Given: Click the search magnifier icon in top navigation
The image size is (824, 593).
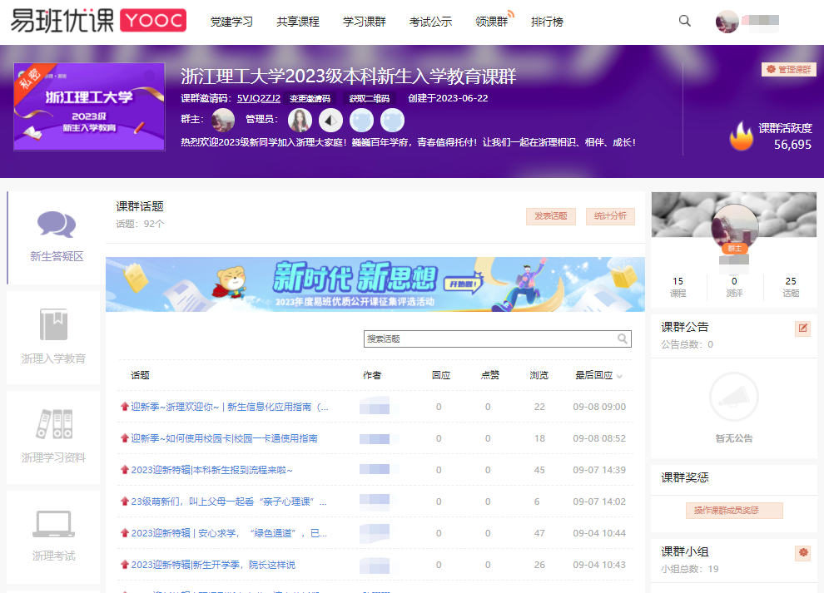Looking at the screenshot, I should [x=684, y=22].
